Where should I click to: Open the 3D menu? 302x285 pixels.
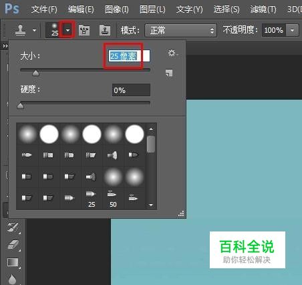[x=295, y=9]
